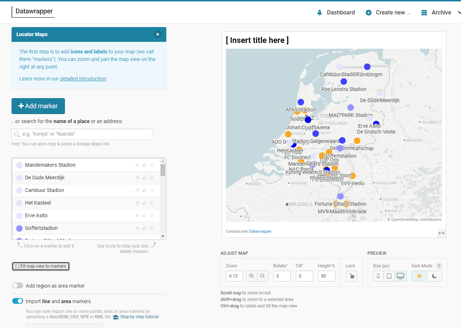Edit the Zoom value field

[234, 276]
